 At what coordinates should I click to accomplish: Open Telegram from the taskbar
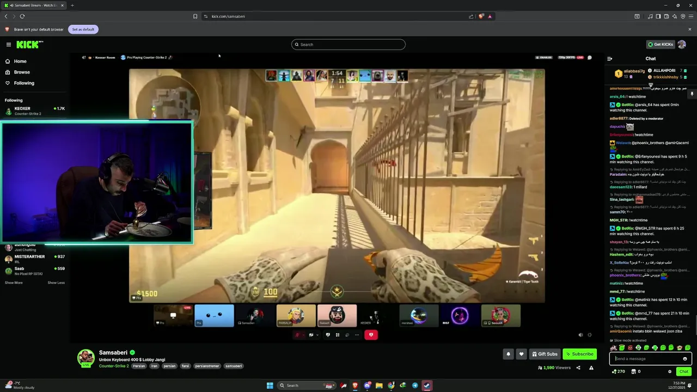point(415,385)
